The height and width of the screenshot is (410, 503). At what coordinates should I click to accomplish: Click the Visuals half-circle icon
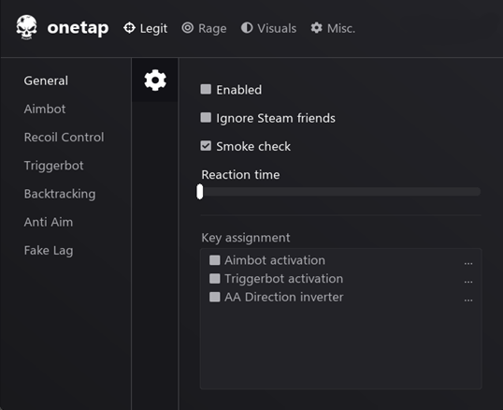[247, 28]
